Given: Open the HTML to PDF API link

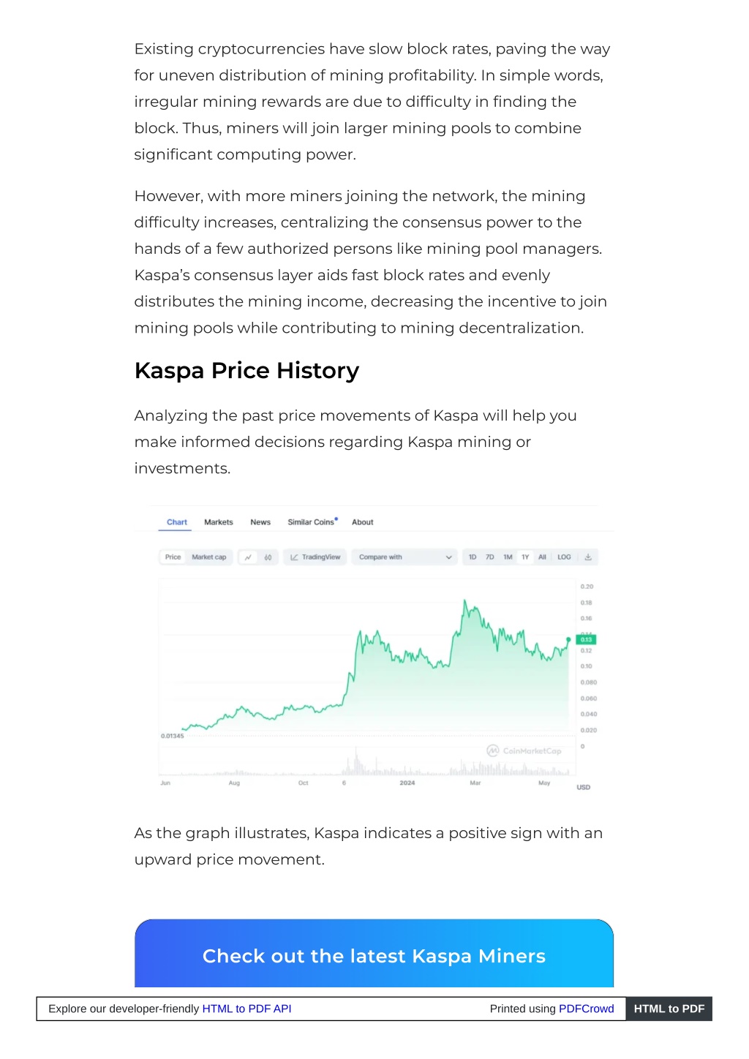Looking at the screenshot, I should [246, 1009].
